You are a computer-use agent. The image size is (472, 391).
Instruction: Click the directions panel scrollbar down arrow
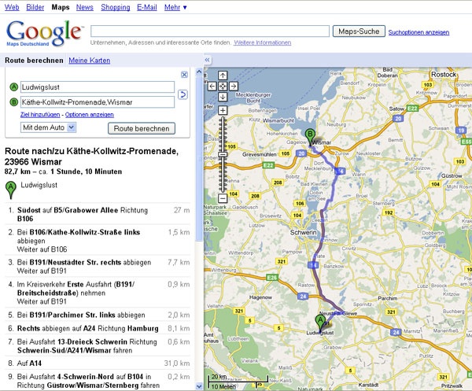pyautogui.click(x=199, y=386)
